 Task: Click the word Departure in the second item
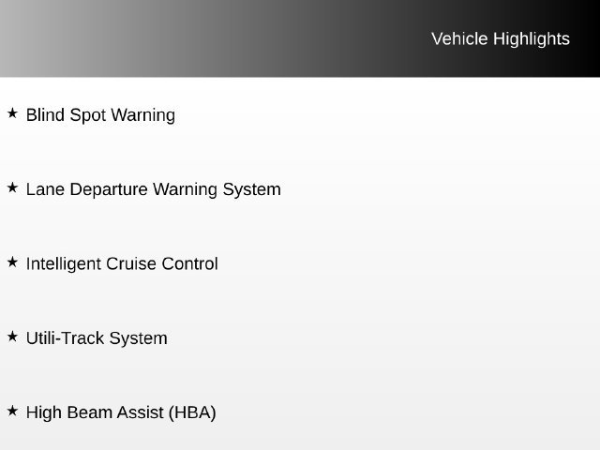click(109, 189)
